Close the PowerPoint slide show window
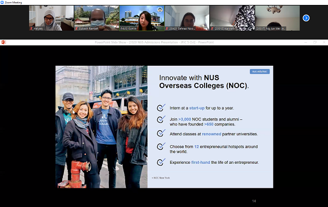The width and height of the screenshot is (328, 207). 324,42
